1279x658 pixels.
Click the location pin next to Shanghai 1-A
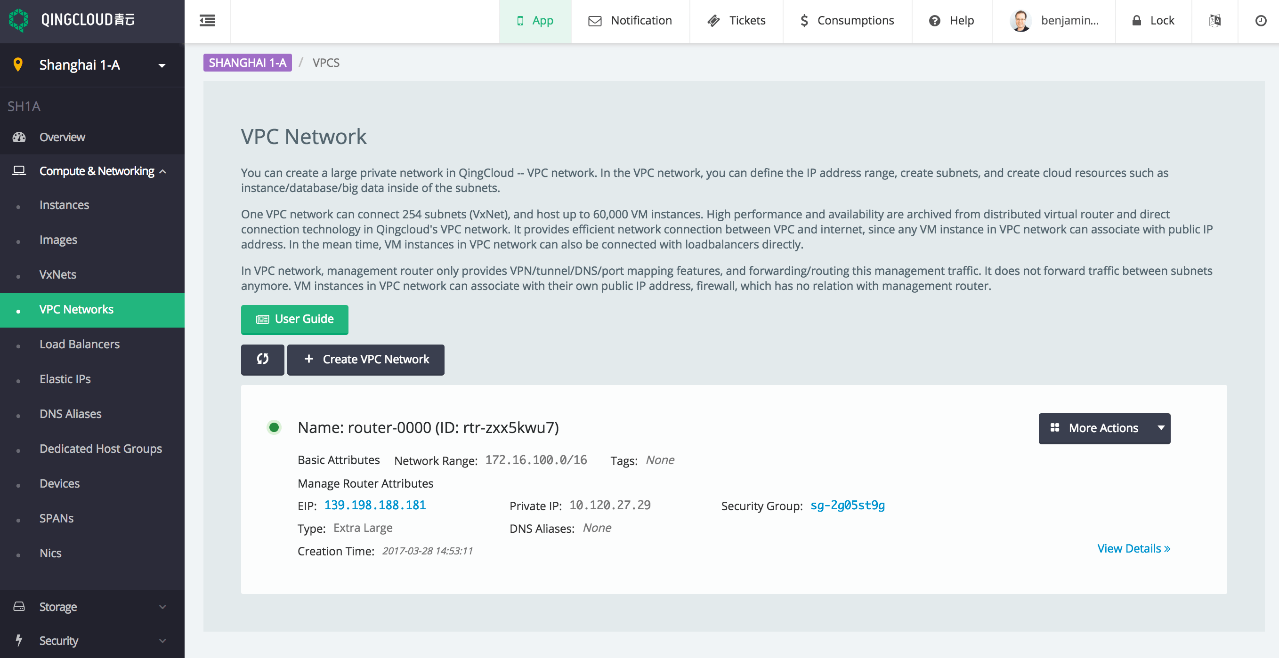click(x=18, y=64)
